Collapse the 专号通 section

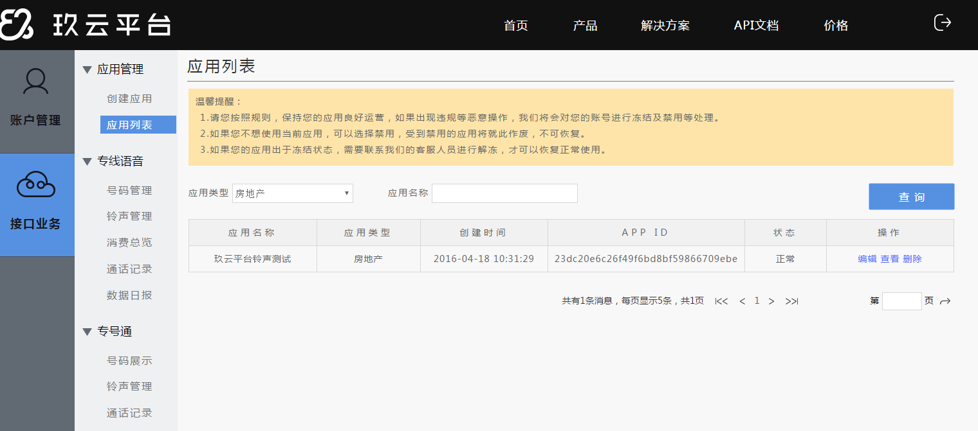pyautogui.click(x=88, y=331)
